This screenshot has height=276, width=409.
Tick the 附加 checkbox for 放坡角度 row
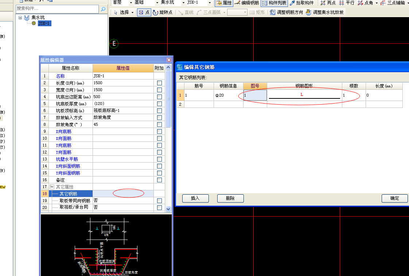click(x=159, y=125)
